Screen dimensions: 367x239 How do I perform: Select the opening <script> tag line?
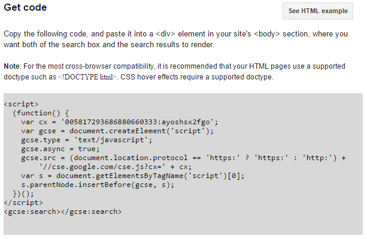tap(21, 104)
